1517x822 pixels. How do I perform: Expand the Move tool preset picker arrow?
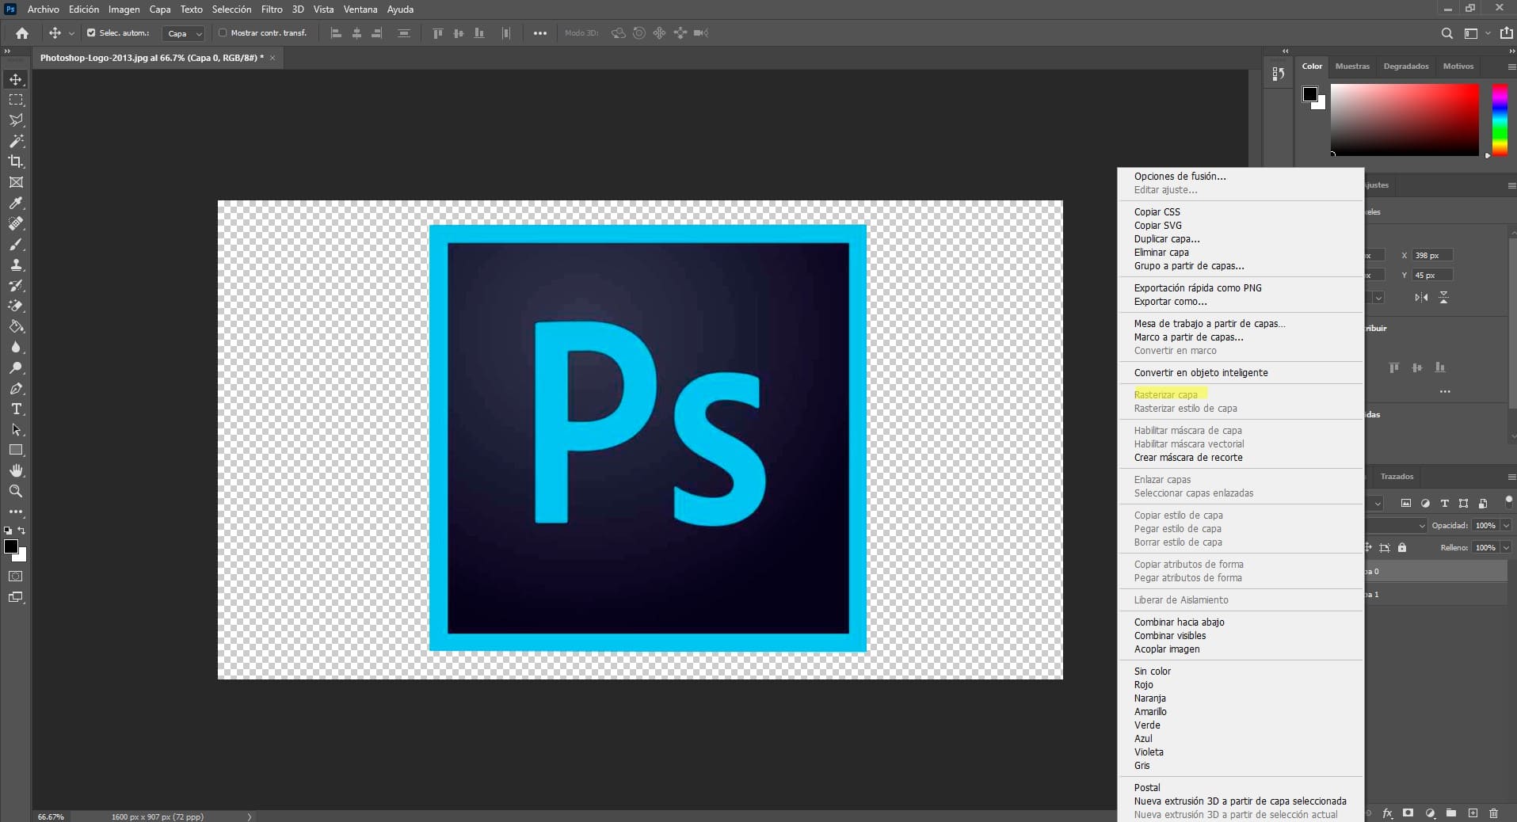[71, 33]
